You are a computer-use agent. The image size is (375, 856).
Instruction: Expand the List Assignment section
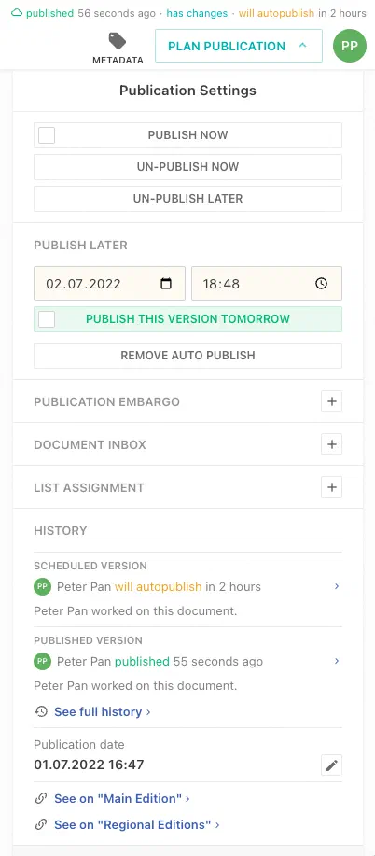(x=331, y=487)
